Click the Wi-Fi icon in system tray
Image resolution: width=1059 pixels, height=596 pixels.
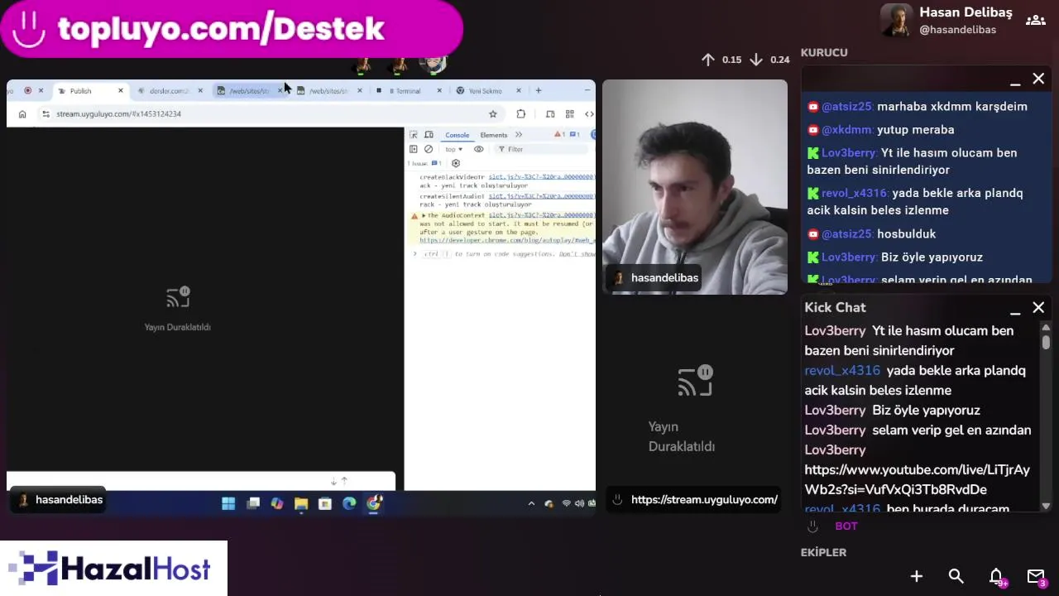[x=567, y=503]
